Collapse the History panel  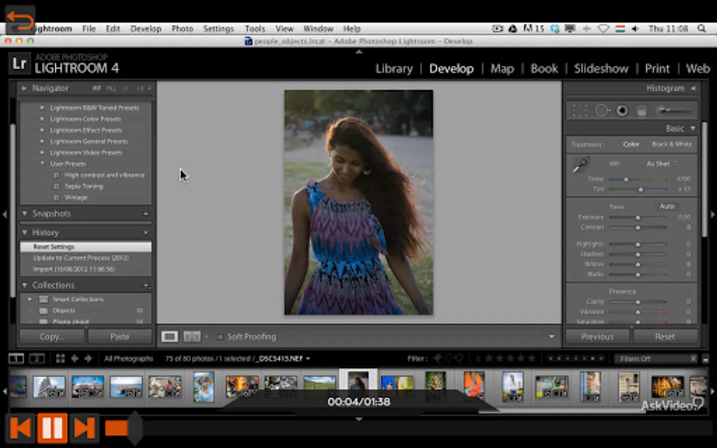(25, 232)
